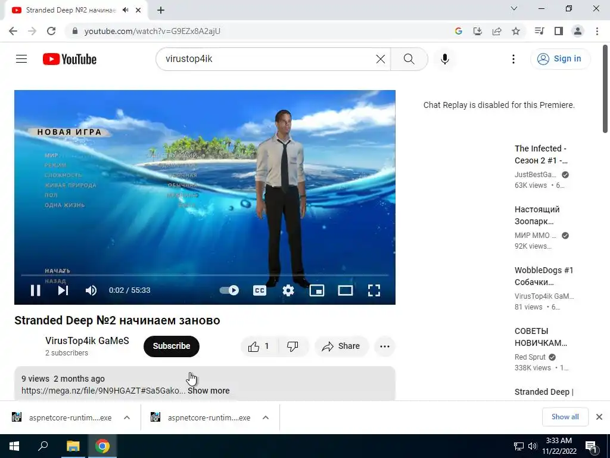Enter fullscreen mode

pyautogui.click(x=374, y=290)
